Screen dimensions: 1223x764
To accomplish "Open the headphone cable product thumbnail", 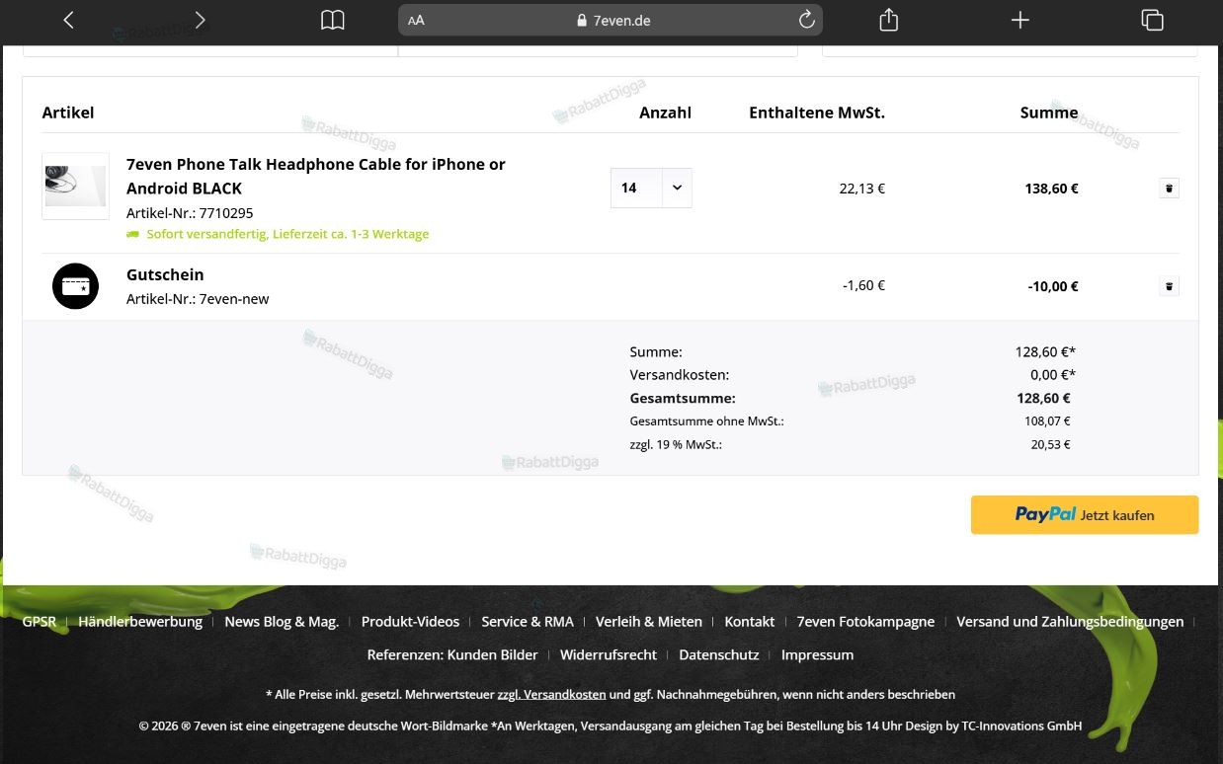I will [75, 186].
